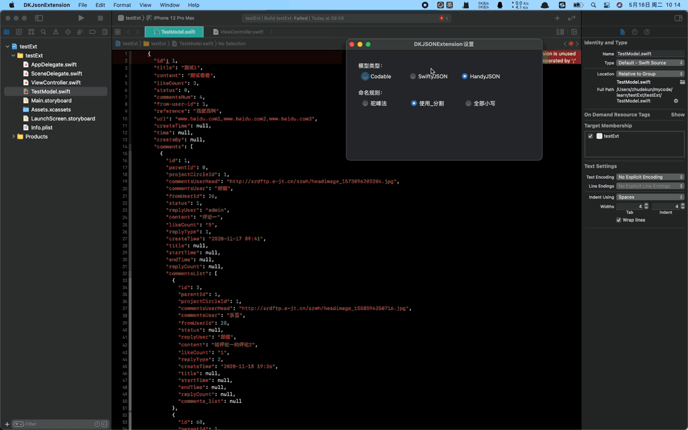The width and height of the screenshot is (688, 430).
Task: Open the related items grid menu
Action: [117, 31]
